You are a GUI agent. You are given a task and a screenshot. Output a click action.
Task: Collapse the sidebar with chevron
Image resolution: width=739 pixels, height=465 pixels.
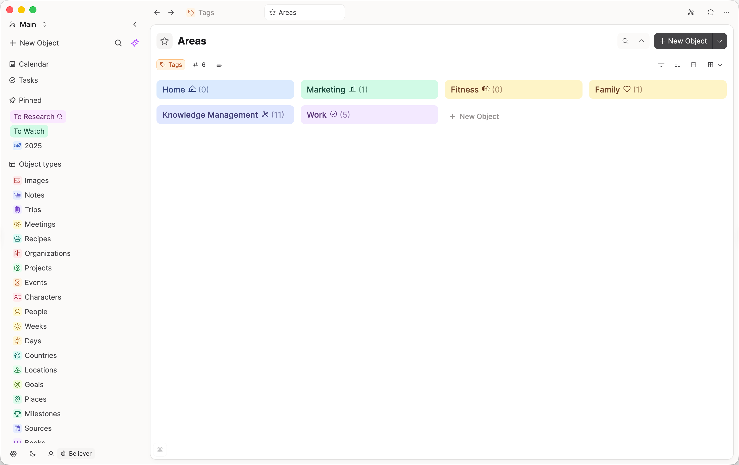click(x=135, y=24)
